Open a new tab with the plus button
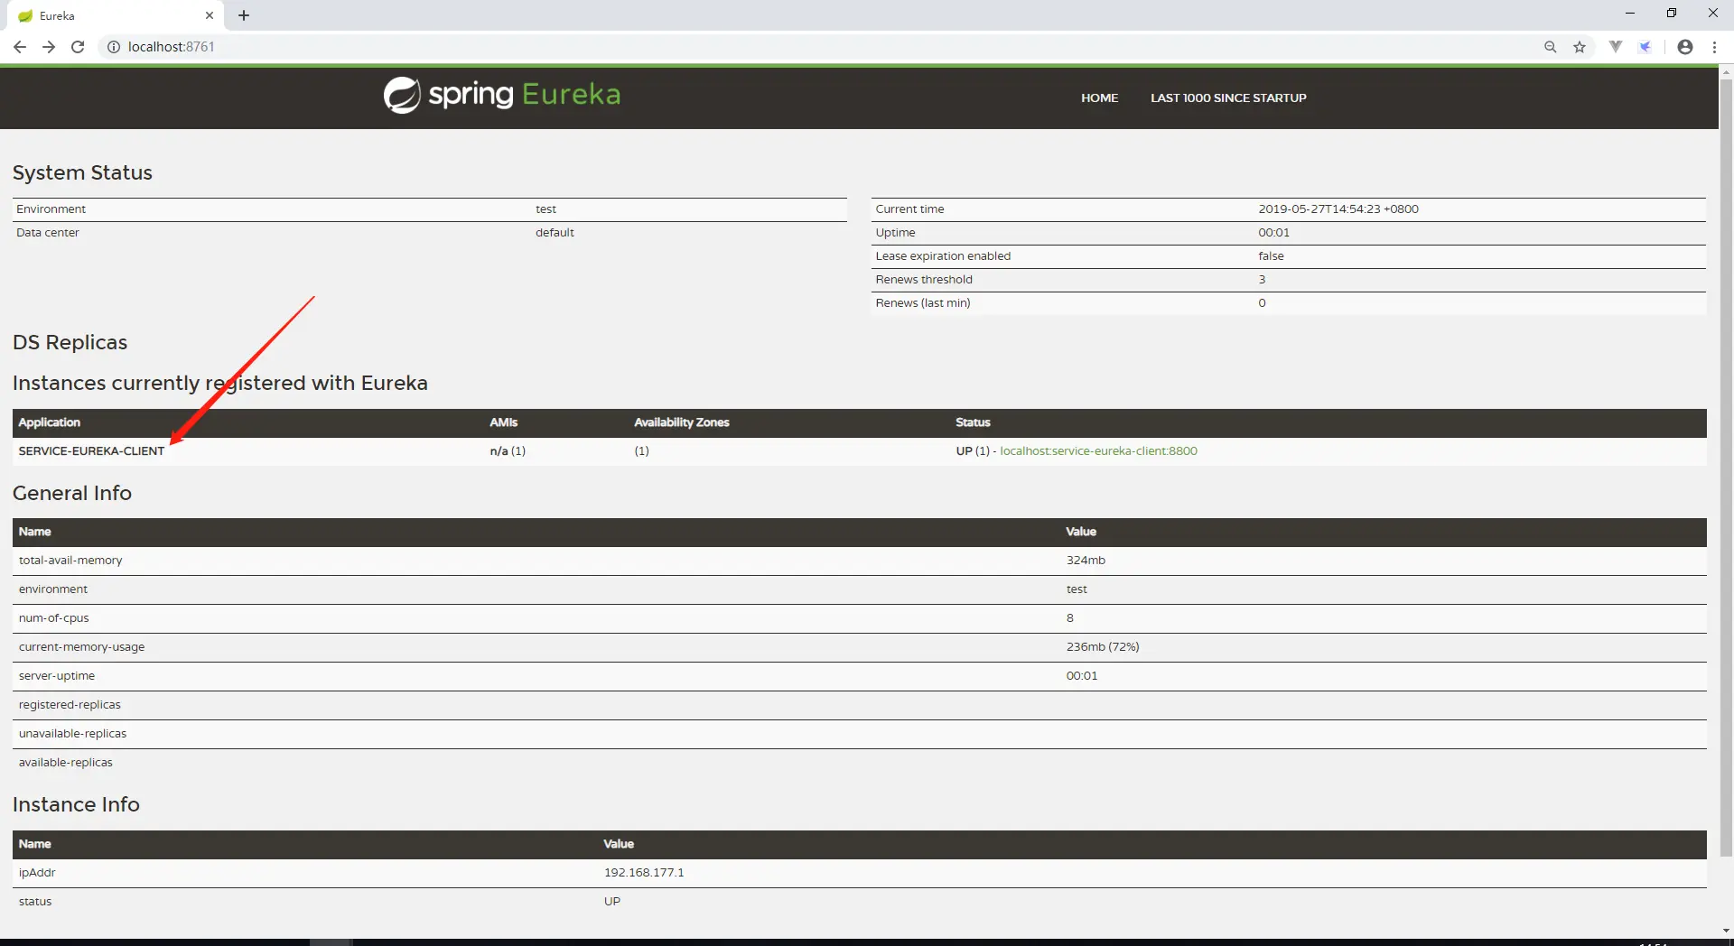 244,15
